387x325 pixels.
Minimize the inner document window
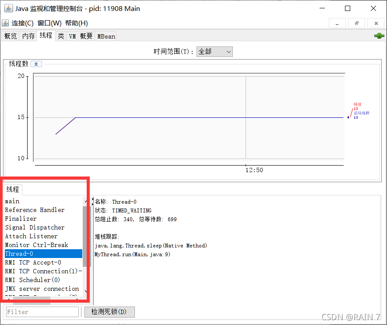(x=337, y=23)
